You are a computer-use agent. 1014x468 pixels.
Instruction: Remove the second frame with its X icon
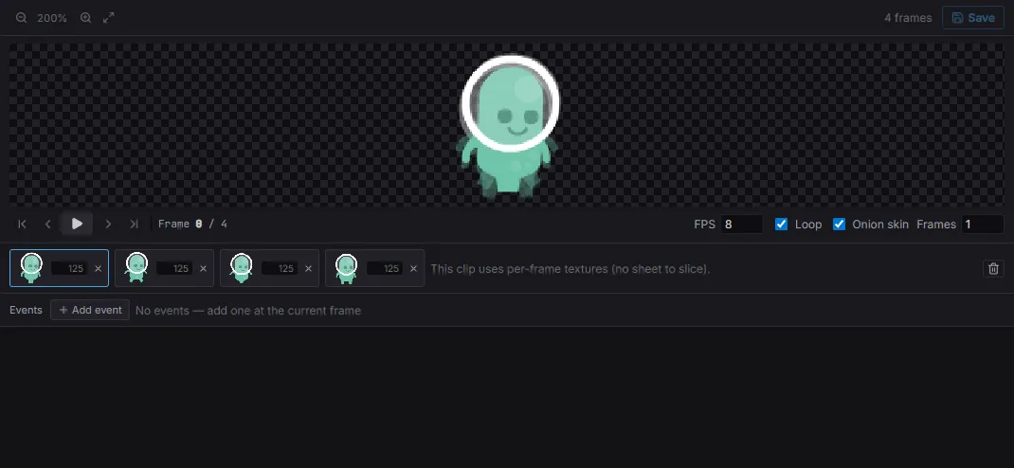(203, 269)
